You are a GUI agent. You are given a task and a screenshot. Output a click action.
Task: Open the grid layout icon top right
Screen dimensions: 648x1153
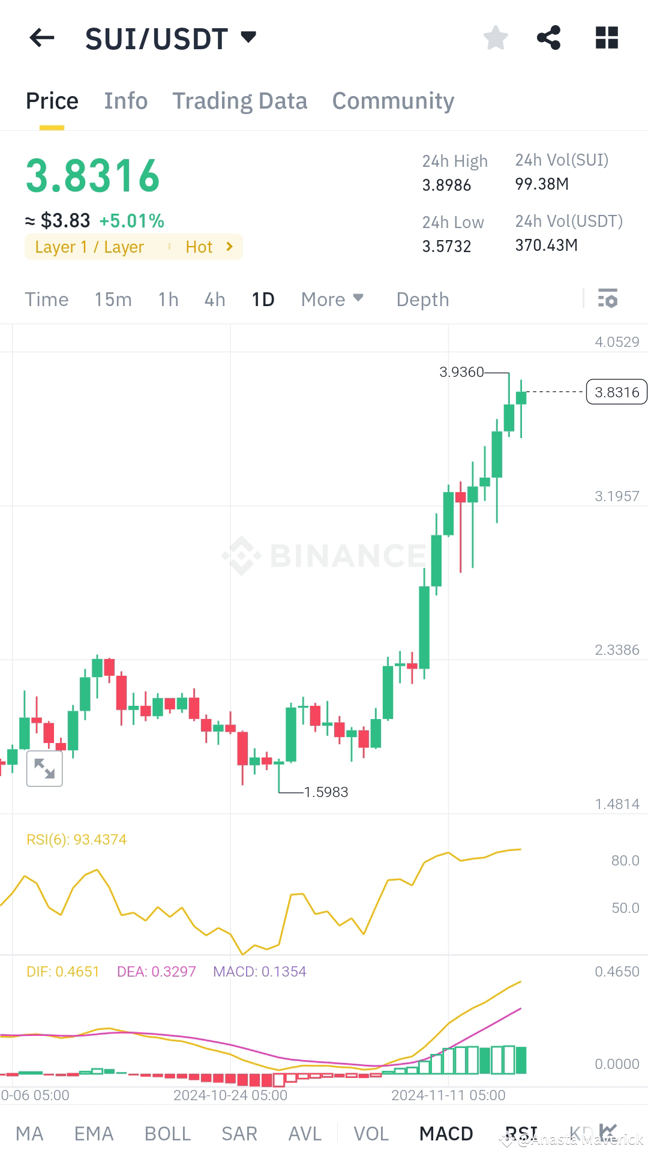605,38
